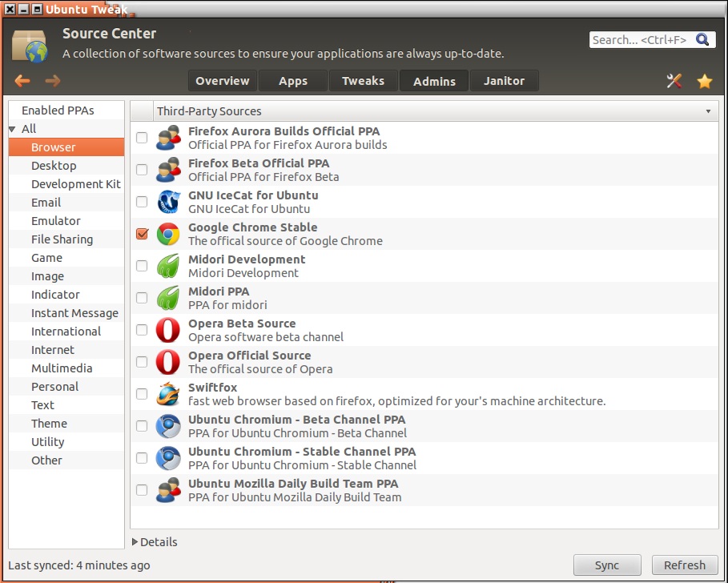Click the Opera Beta Source icon
Viewport: 728px width, 583px height.
[168, 330]
